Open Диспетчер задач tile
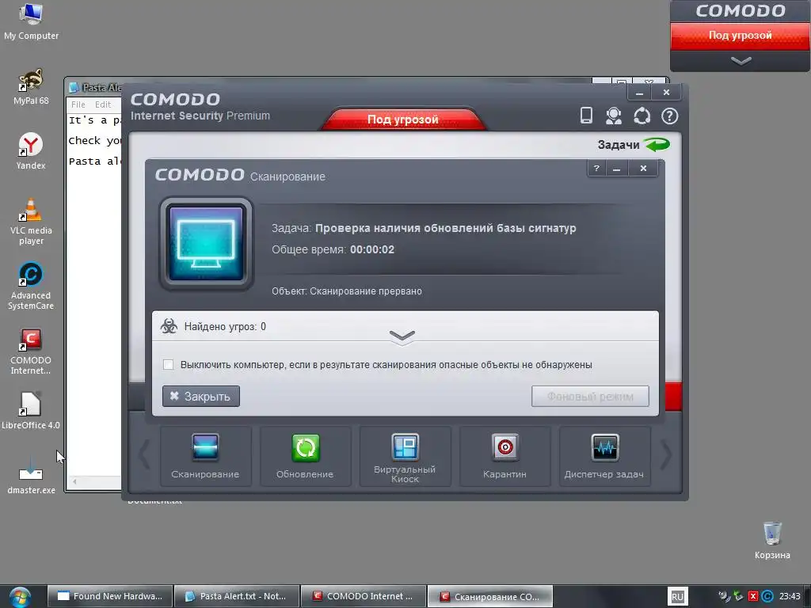The height and width of the screenshot is (608, 811). [604, 457]
